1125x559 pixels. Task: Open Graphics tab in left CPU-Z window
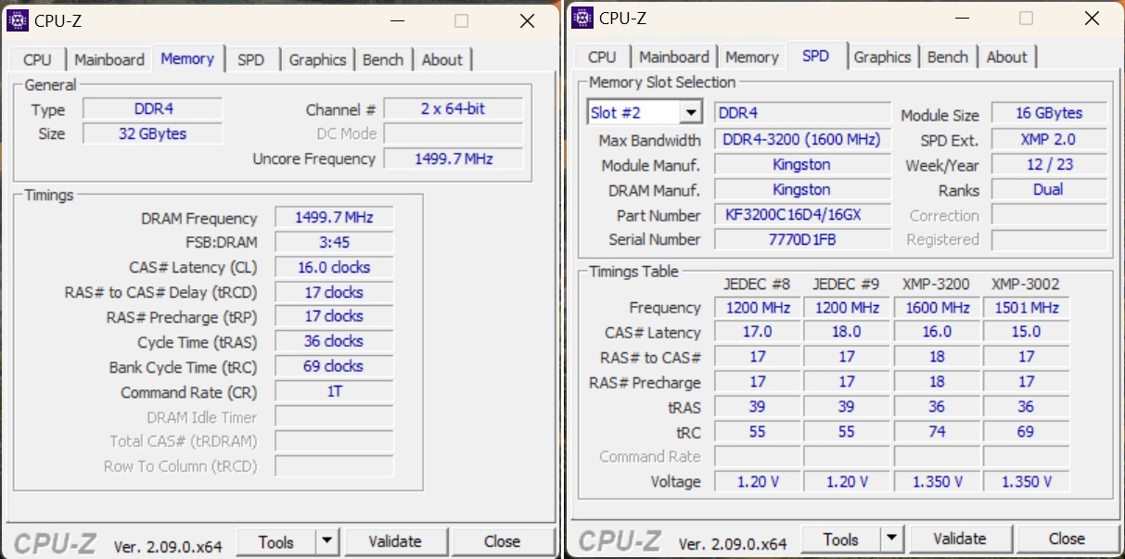click(x=317, y=59)
